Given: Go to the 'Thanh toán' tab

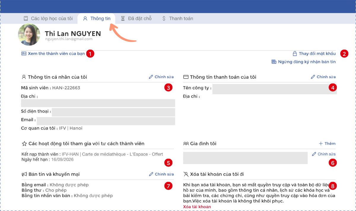Looking at the screenshot, I should point(177,18).
